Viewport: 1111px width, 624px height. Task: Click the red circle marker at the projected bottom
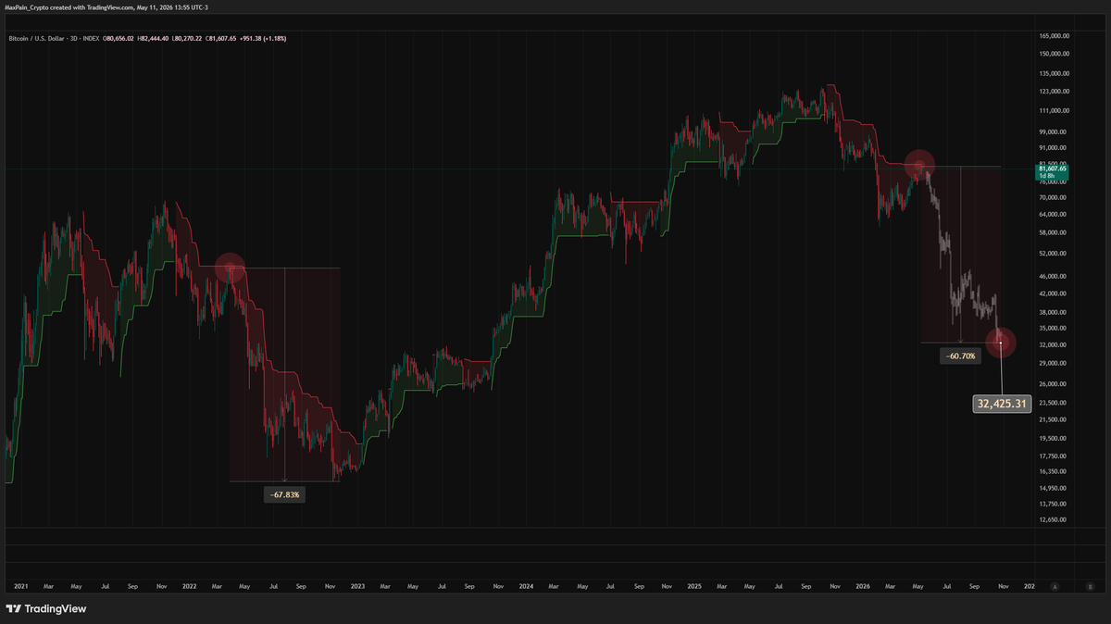click(1002, 343)
